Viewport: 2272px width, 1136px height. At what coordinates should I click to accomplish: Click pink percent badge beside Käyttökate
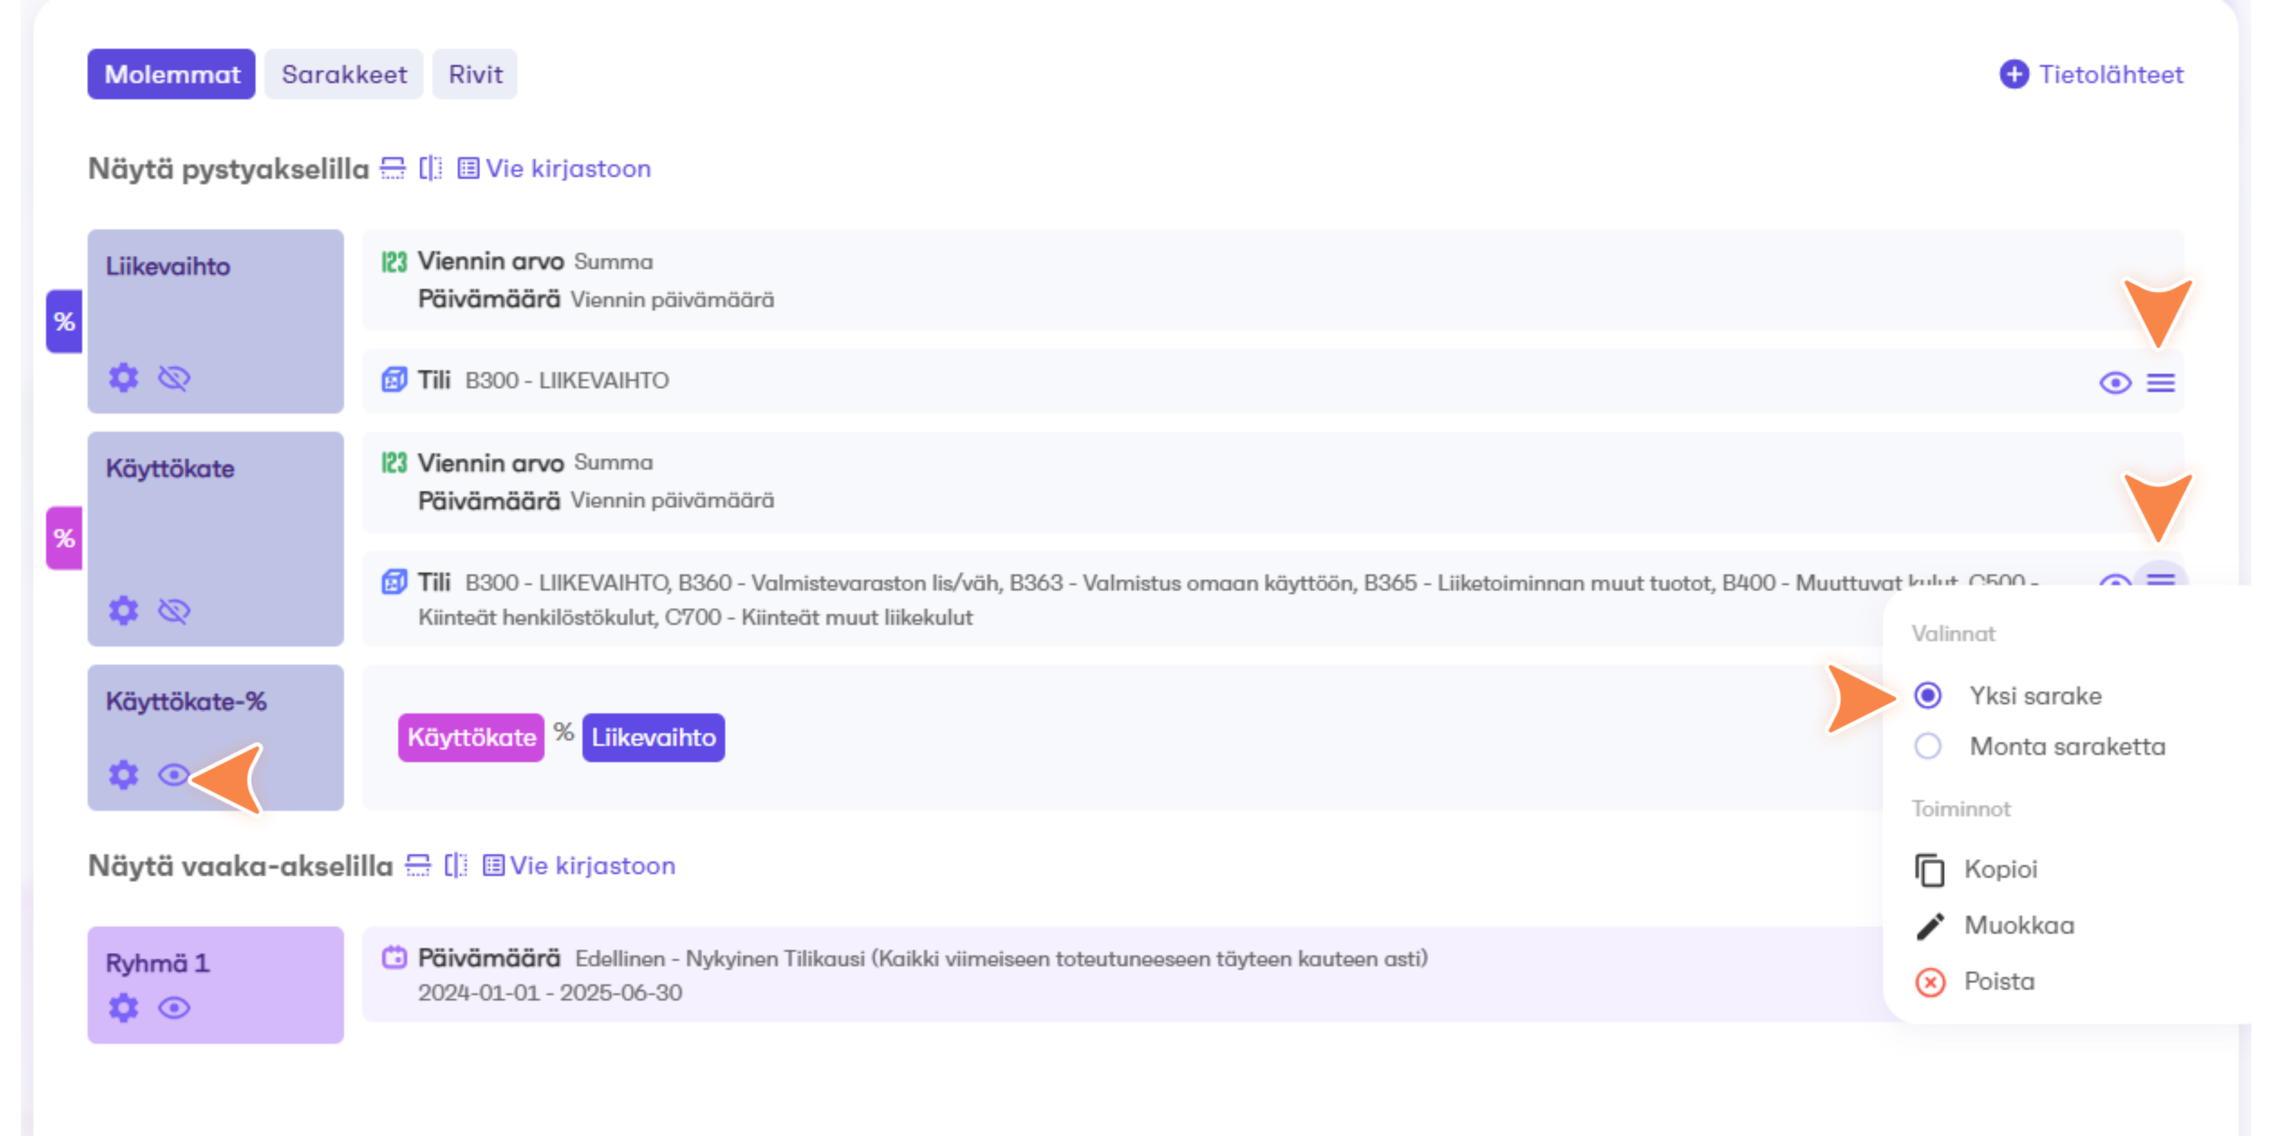64,538
